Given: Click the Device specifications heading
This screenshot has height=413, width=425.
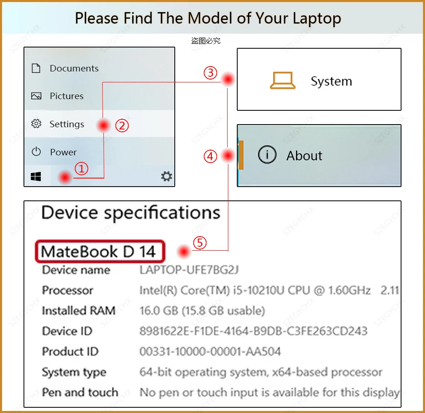Looking at the screenshot, I should [131, 212].
